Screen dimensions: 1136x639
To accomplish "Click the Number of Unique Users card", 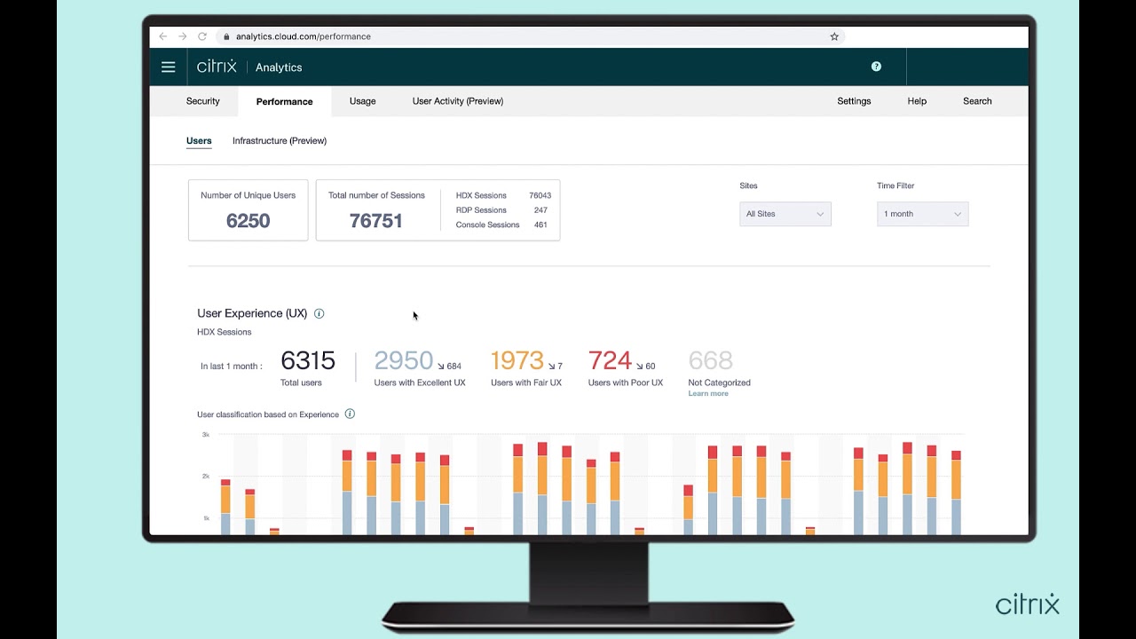I will 248,210.
